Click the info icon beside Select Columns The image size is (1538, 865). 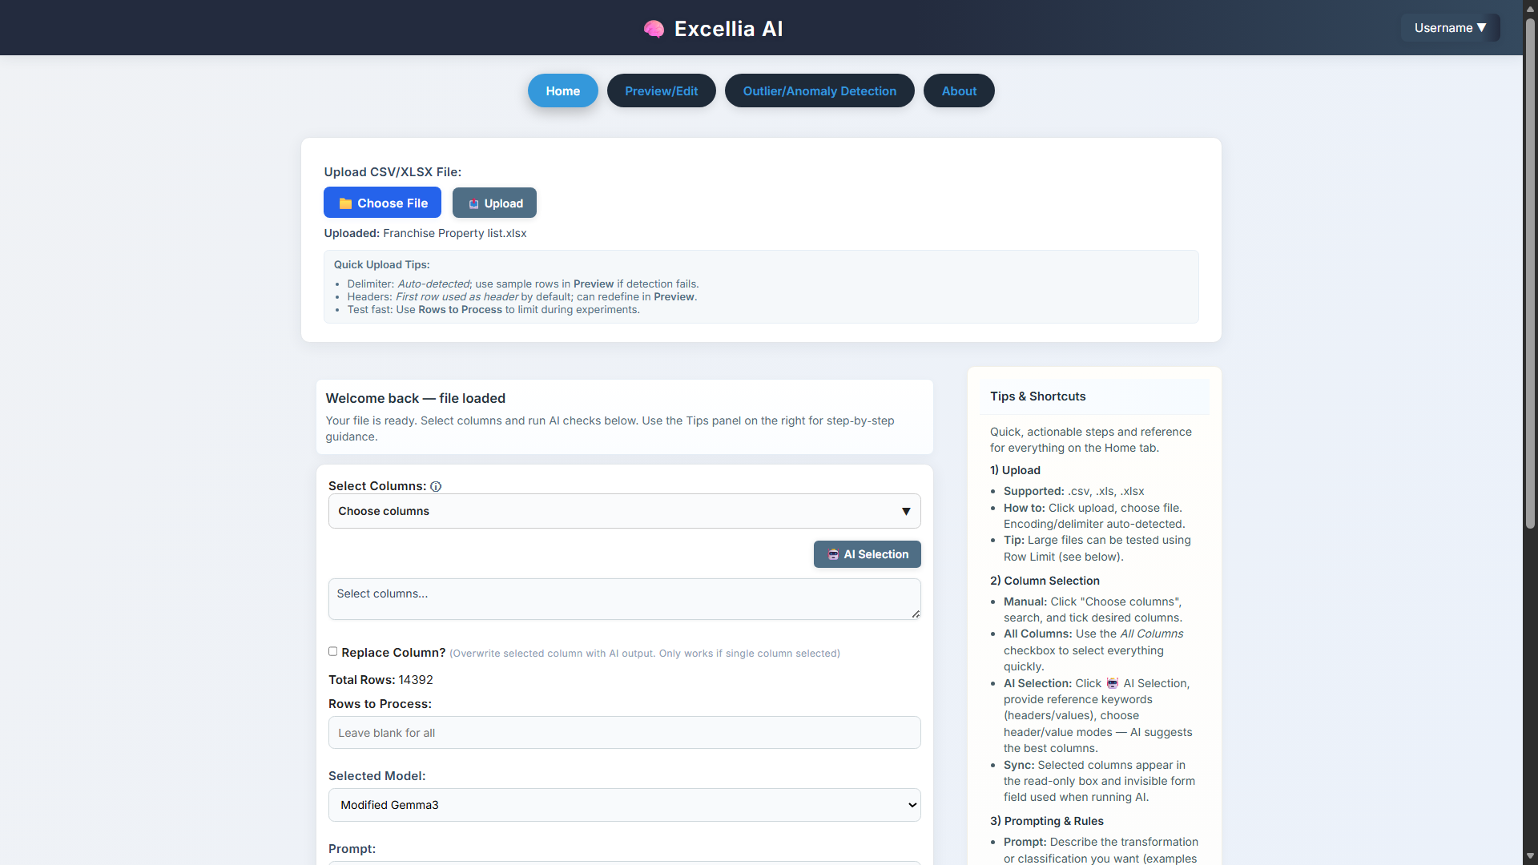(436, 486)
